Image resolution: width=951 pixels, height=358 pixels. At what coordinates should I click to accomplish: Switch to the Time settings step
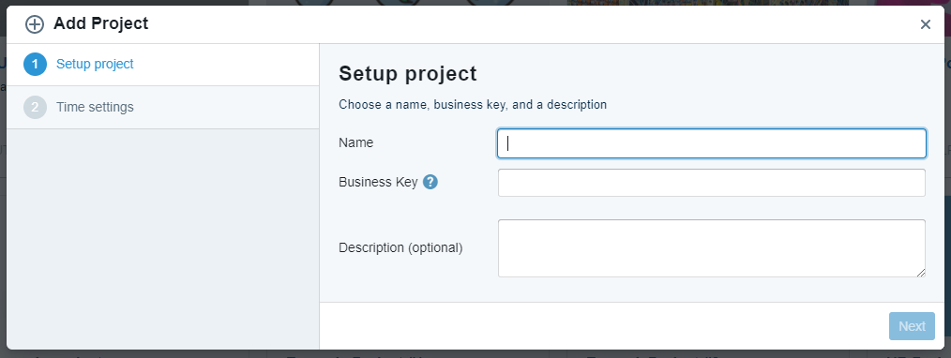click(x=95, y=107)
